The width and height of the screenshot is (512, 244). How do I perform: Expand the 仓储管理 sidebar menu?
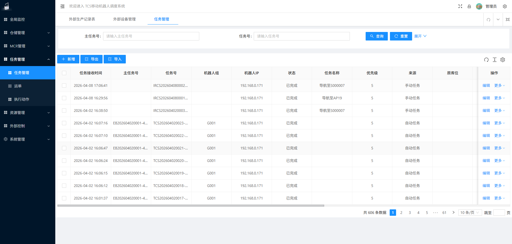[x=28, y=33]
